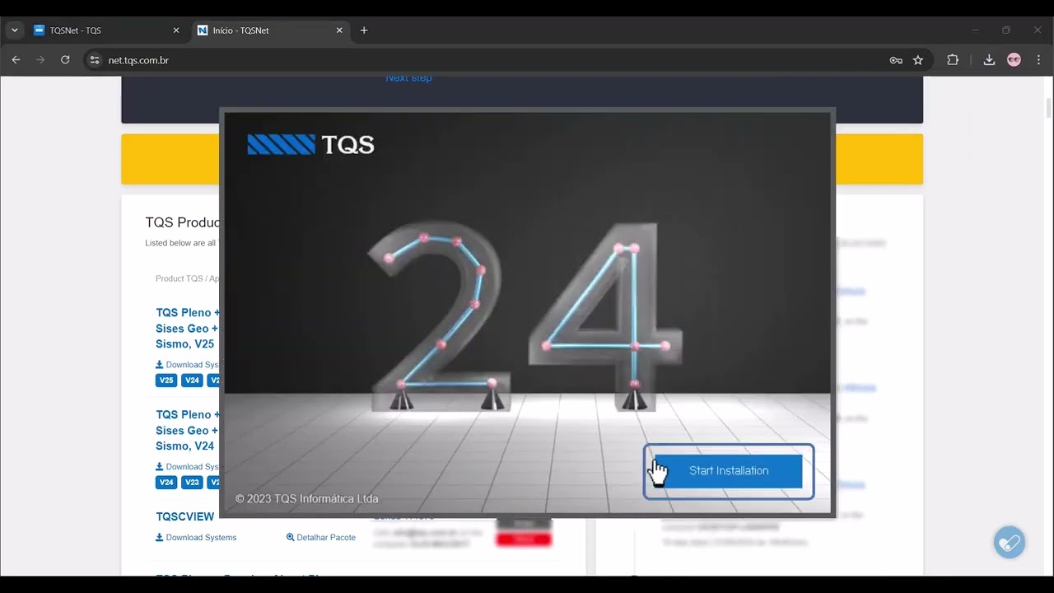This screenshot has width=1054, height=593.
Task: Click the Start Installation button
Action: [728, 471]
